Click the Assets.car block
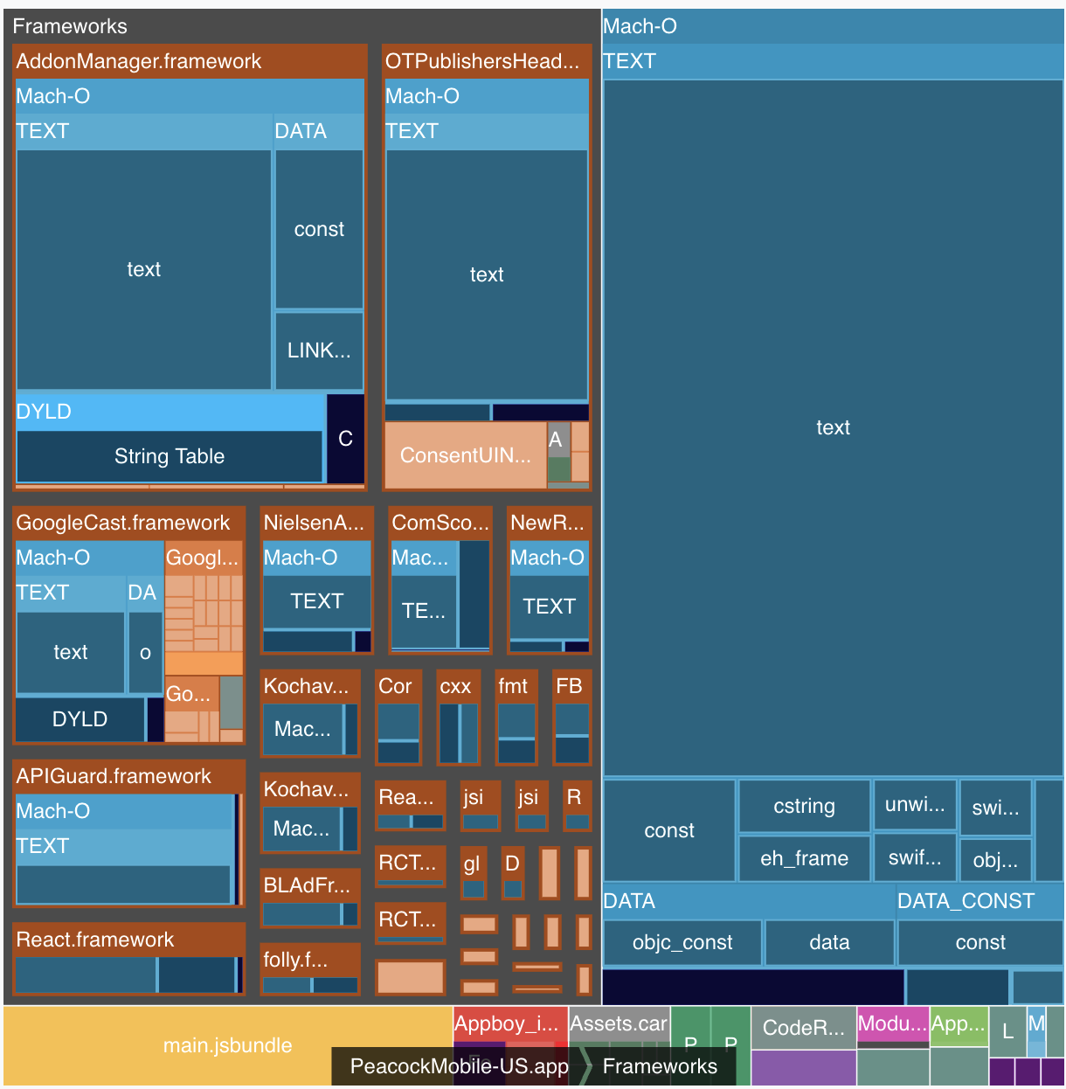Screen dimensions: 1066x1089 click(x=619, y=1023)
